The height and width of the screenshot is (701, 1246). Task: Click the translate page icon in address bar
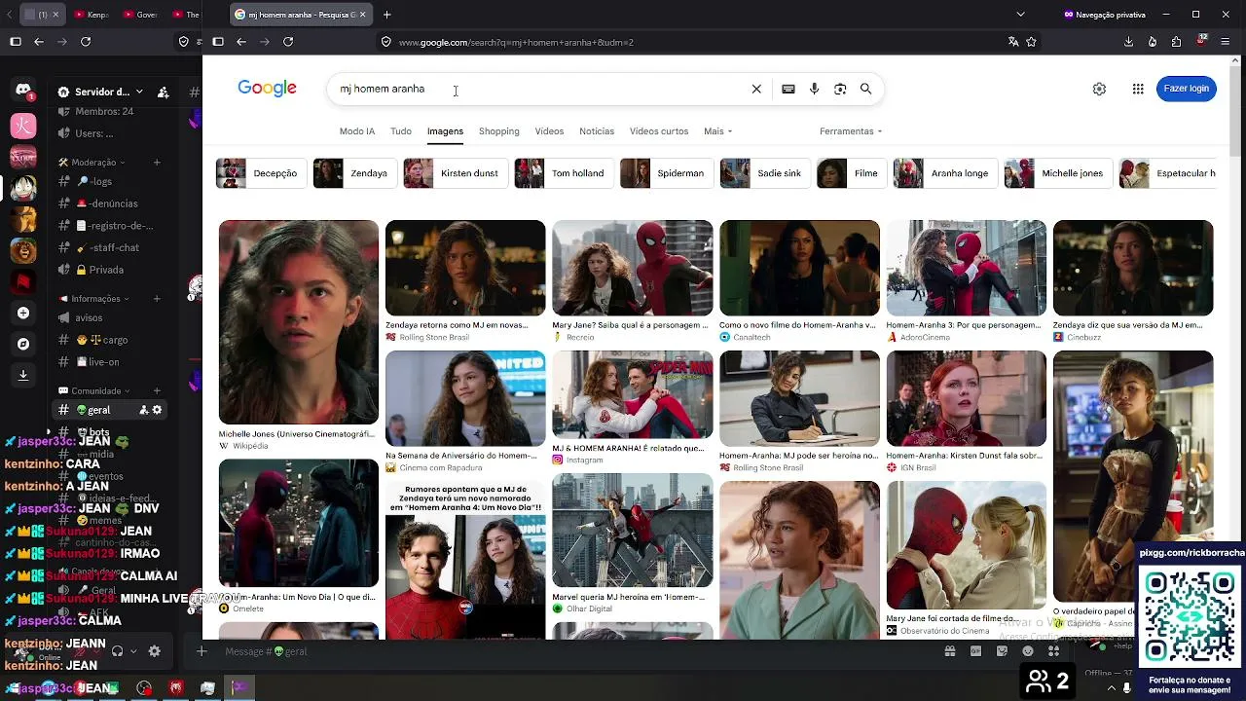click(x=1013, y=42)
